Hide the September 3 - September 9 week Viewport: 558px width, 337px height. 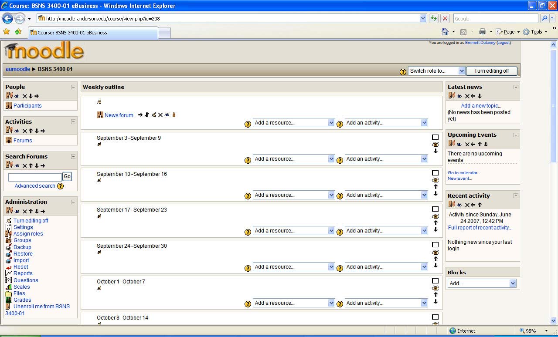(x=435, y=144)
